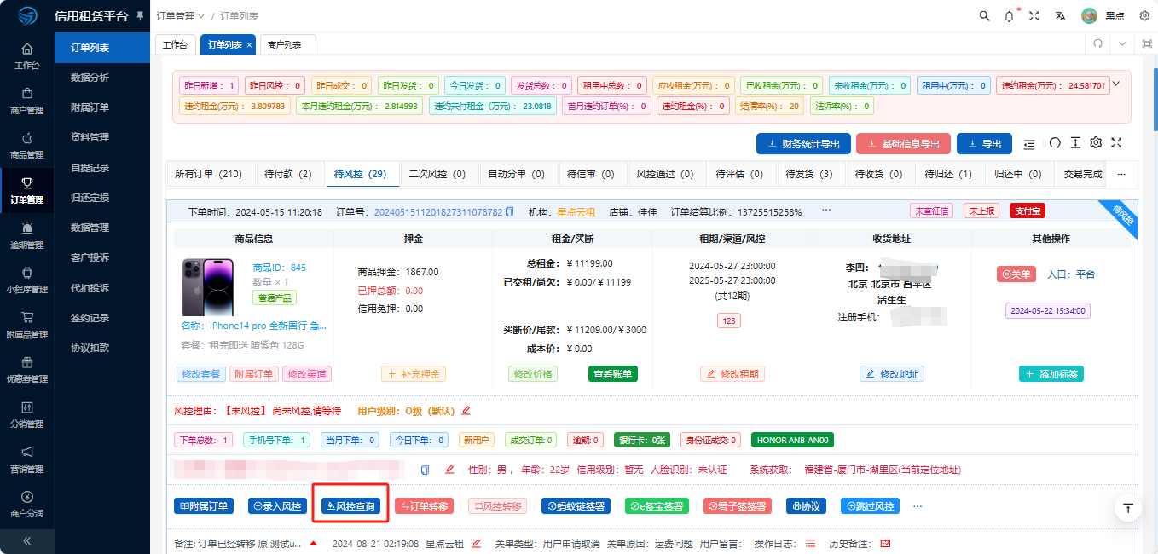The width and height of the screenshot is (1158, 554).
Task: Edit the blurred customer info line
Action: point(449,470)
